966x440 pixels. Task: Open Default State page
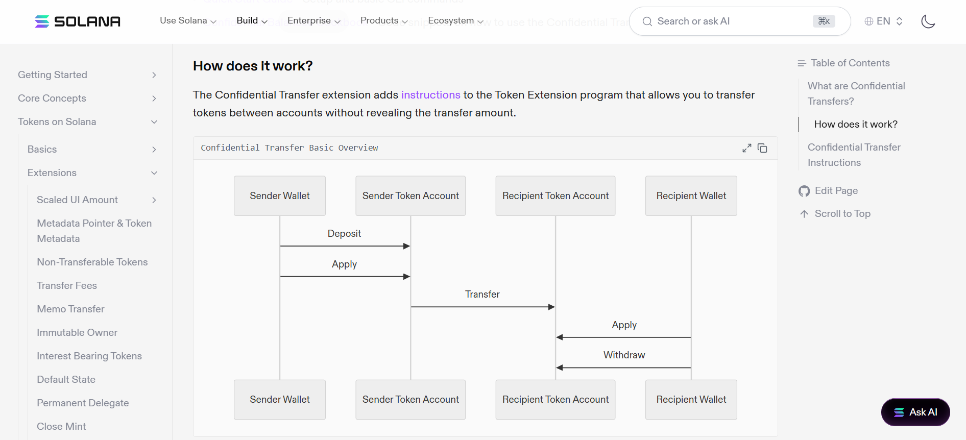66,380
